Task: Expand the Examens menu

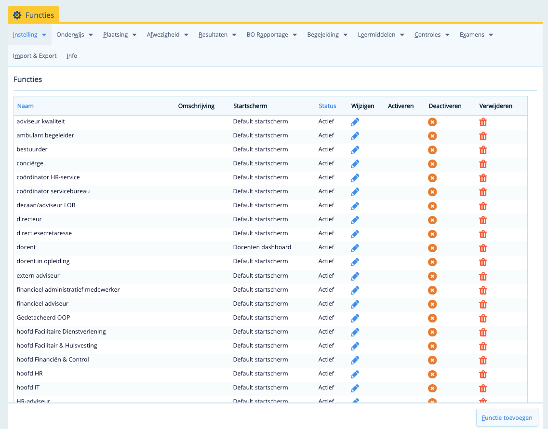Action: (x=476, y=35)
